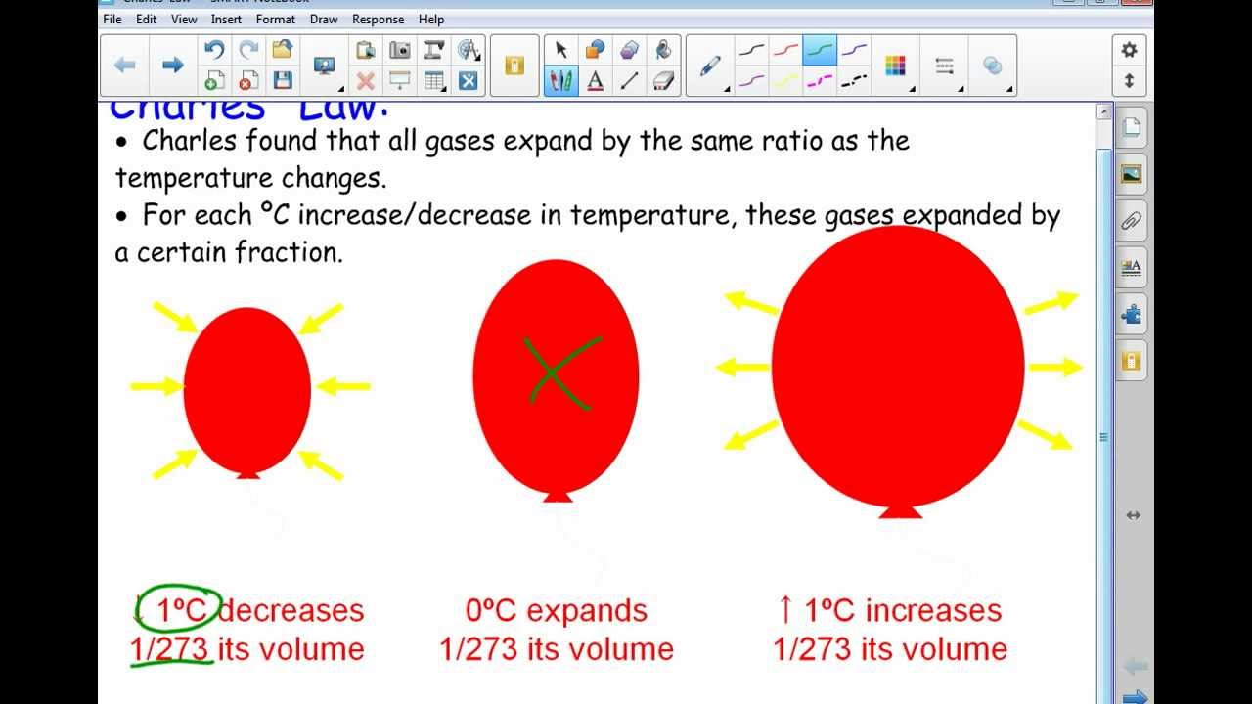Open a file with folder icon
The image size is (1252, 704).
283,50
